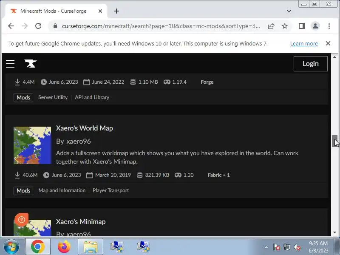Click the network tray icon
Viewport: 340px width, 255px height.
coord(286,247)
